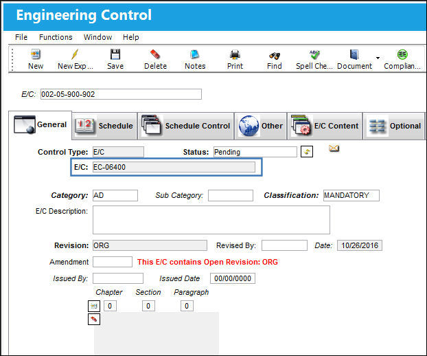
Task: Click the red Open Revision ORG notice
Action: tap(207, 262)
